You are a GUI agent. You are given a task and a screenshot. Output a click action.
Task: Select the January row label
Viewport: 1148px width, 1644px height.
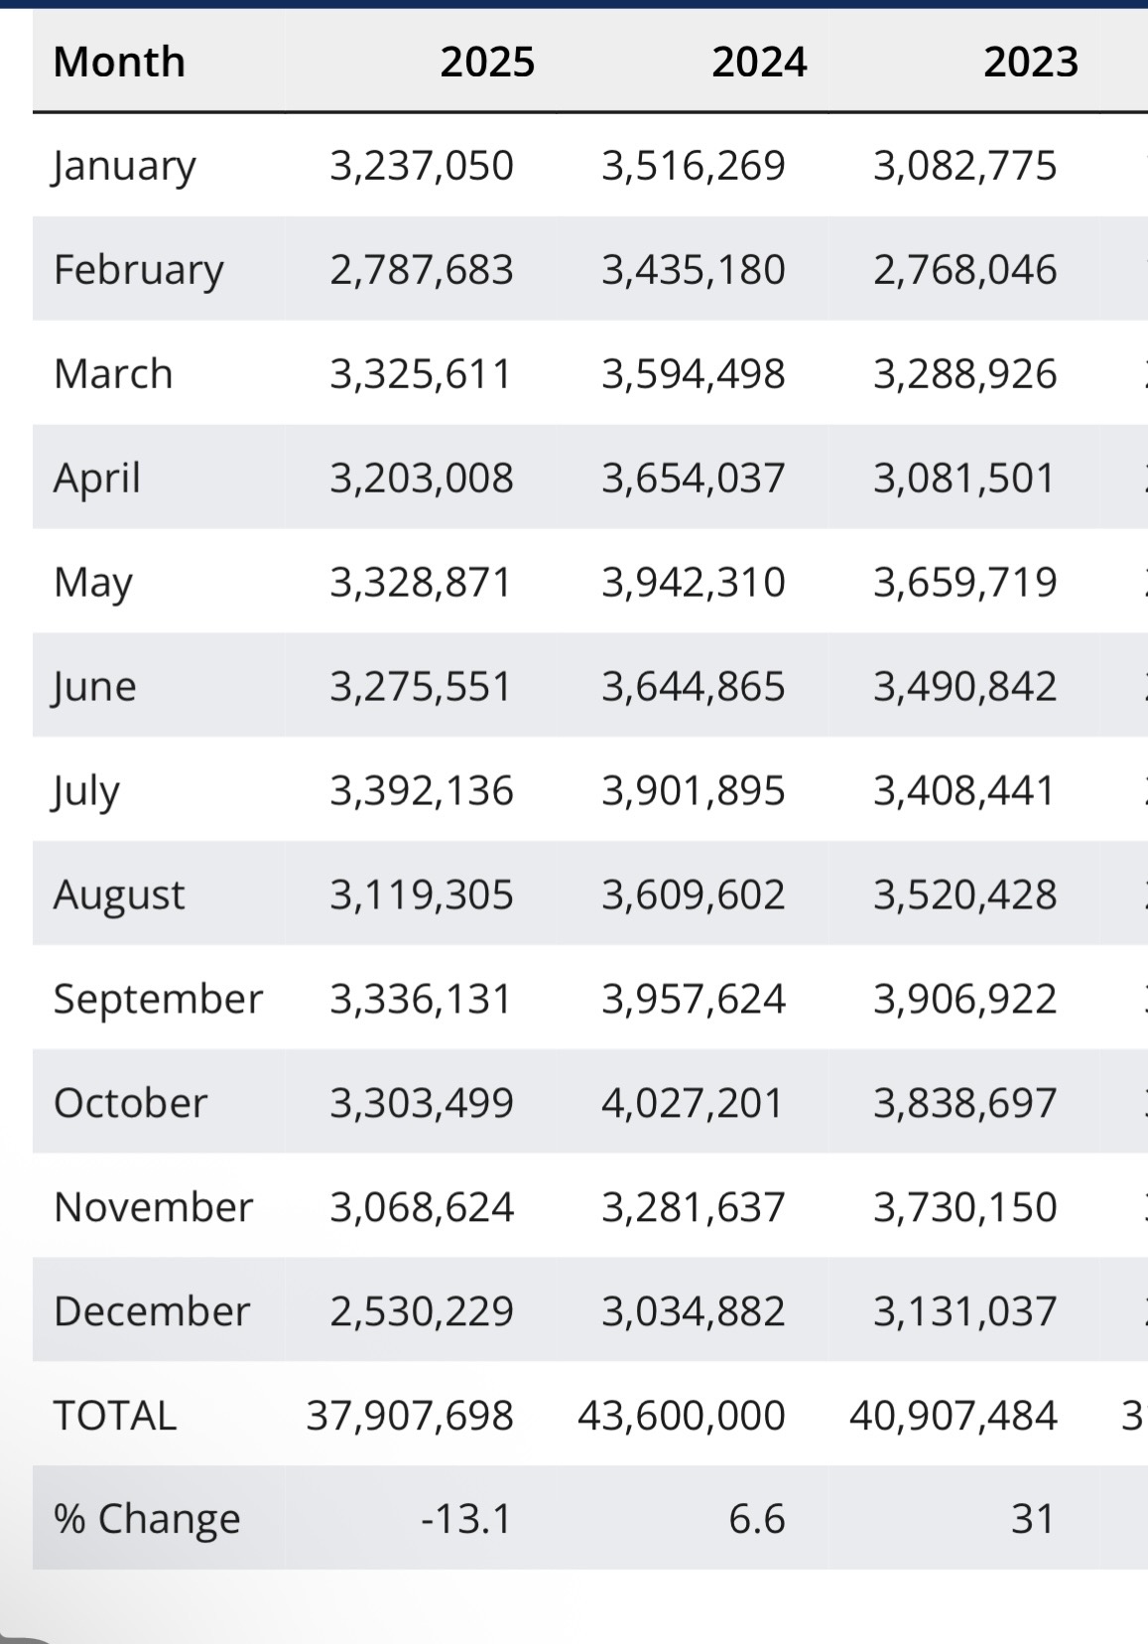coord(124,166)
